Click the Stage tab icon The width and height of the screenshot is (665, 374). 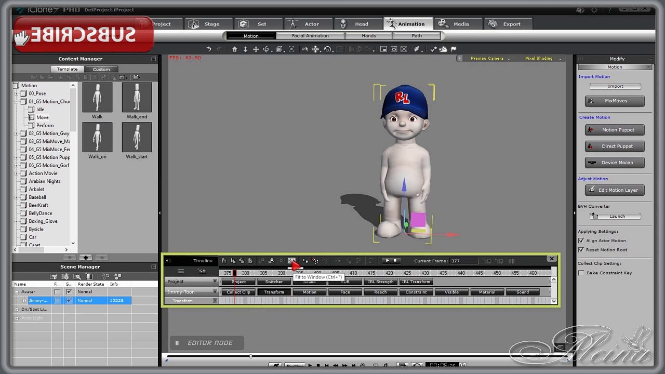click(x=194, y=24)
